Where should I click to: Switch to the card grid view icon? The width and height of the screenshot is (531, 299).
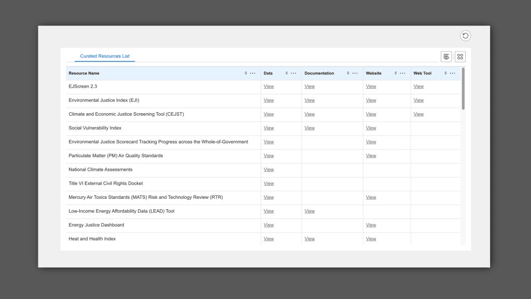click(460, 57)
